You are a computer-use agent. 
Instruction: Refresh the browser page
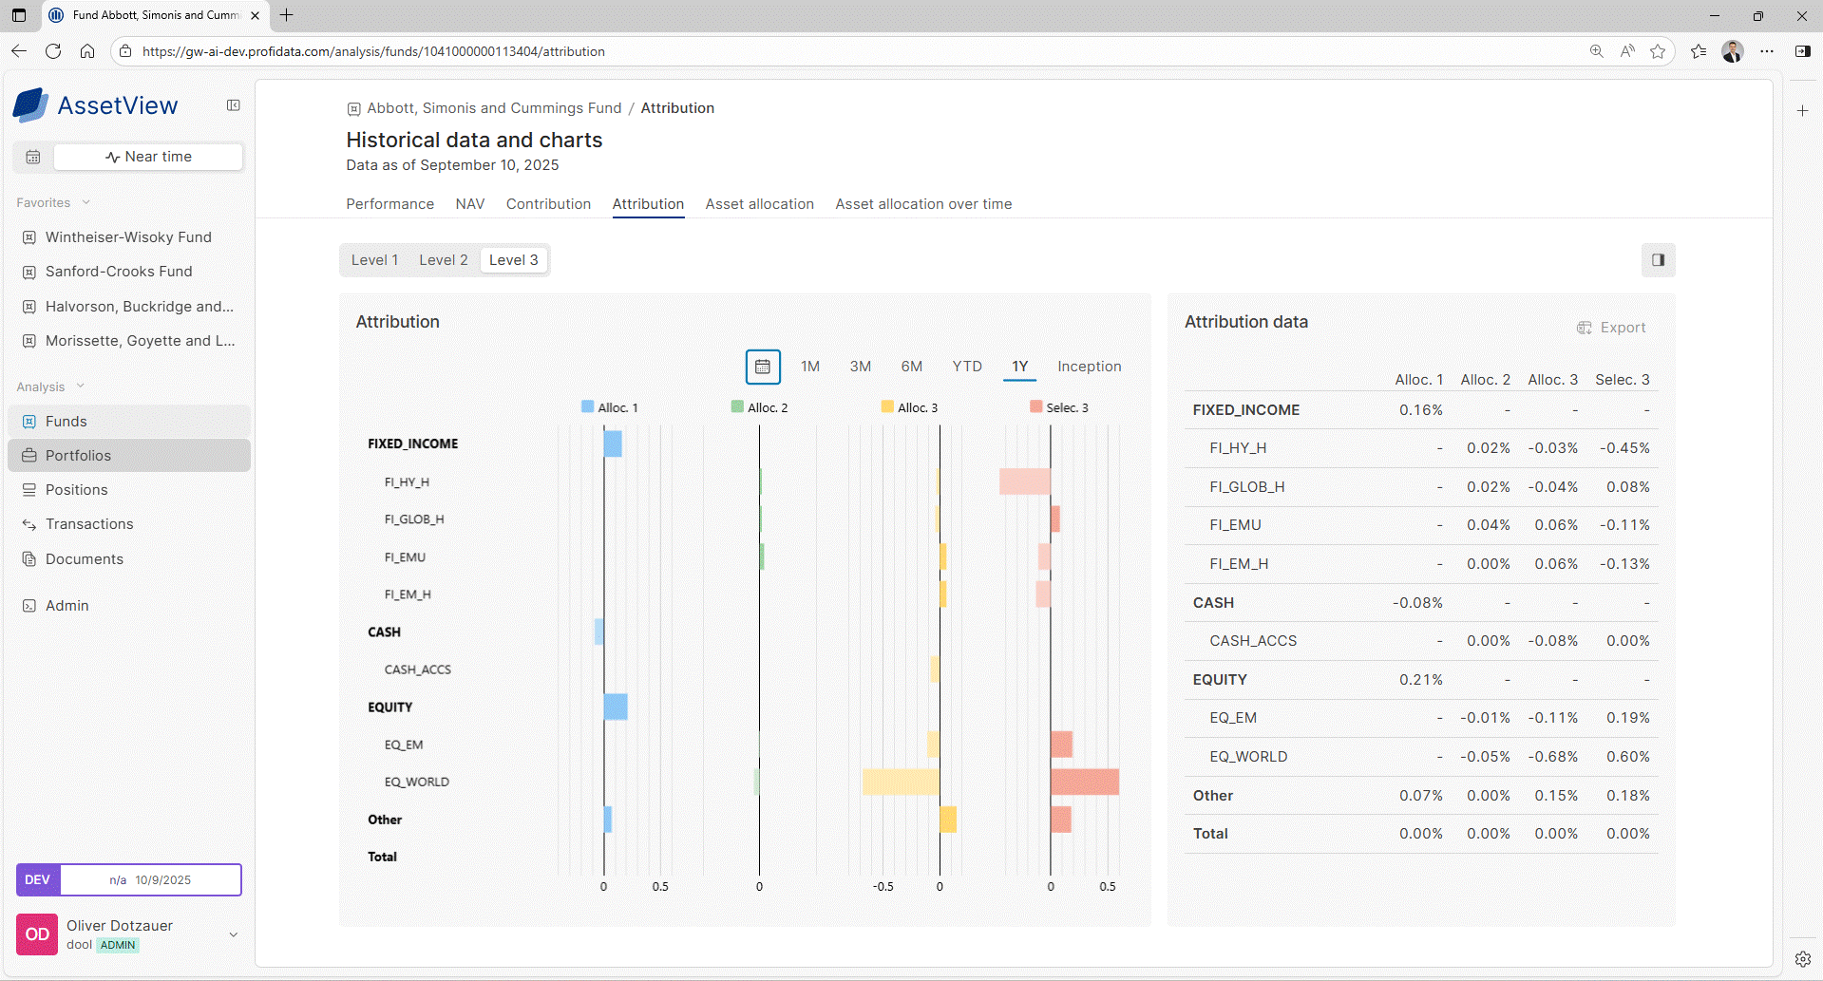click(53, 51)
